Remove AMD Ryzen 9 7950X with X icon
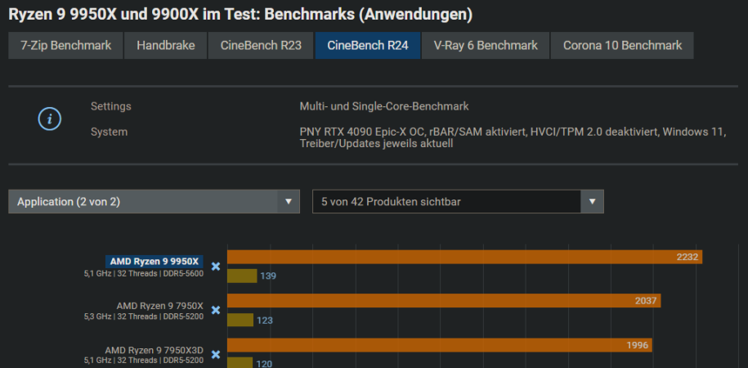The height and width of the screenshot is (368, 748). point(216,310)
